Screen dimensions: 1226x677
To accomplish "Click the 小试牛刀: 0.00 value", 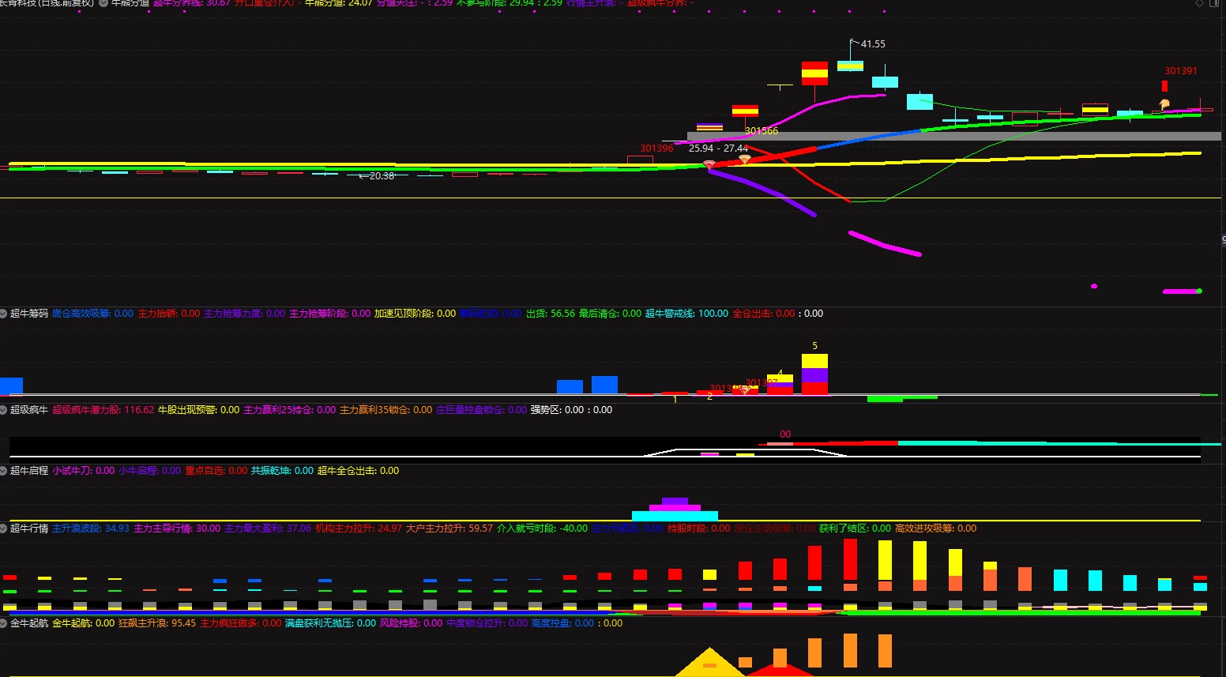I will click(83, 471).
